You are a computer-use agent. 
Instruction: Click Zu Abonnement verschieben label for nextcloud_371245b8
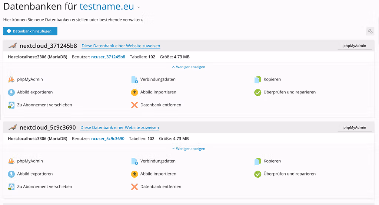coord(44,105)
